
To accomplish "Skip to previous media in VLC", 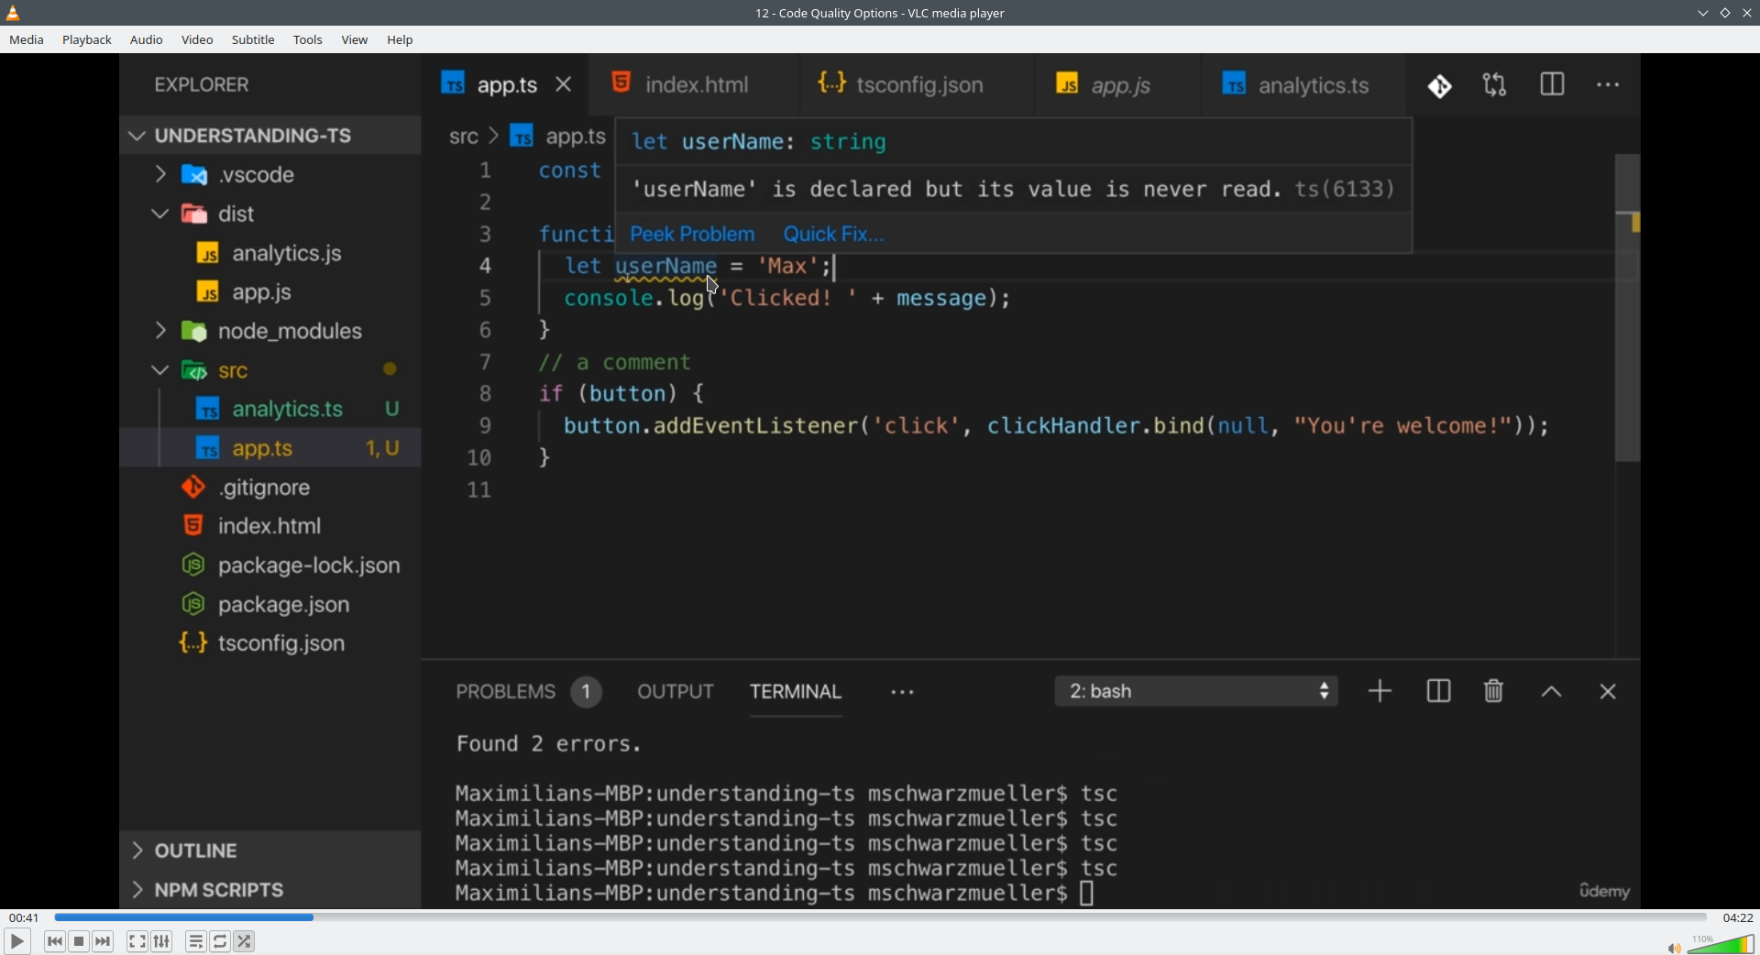I will point(55,941).
